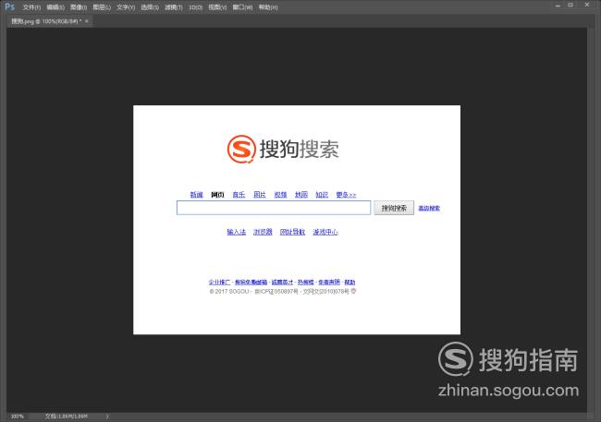Viewport: 601px width, 422px height.
Task: Open the 图层(L) menu
Action: (x=102, y=7)
